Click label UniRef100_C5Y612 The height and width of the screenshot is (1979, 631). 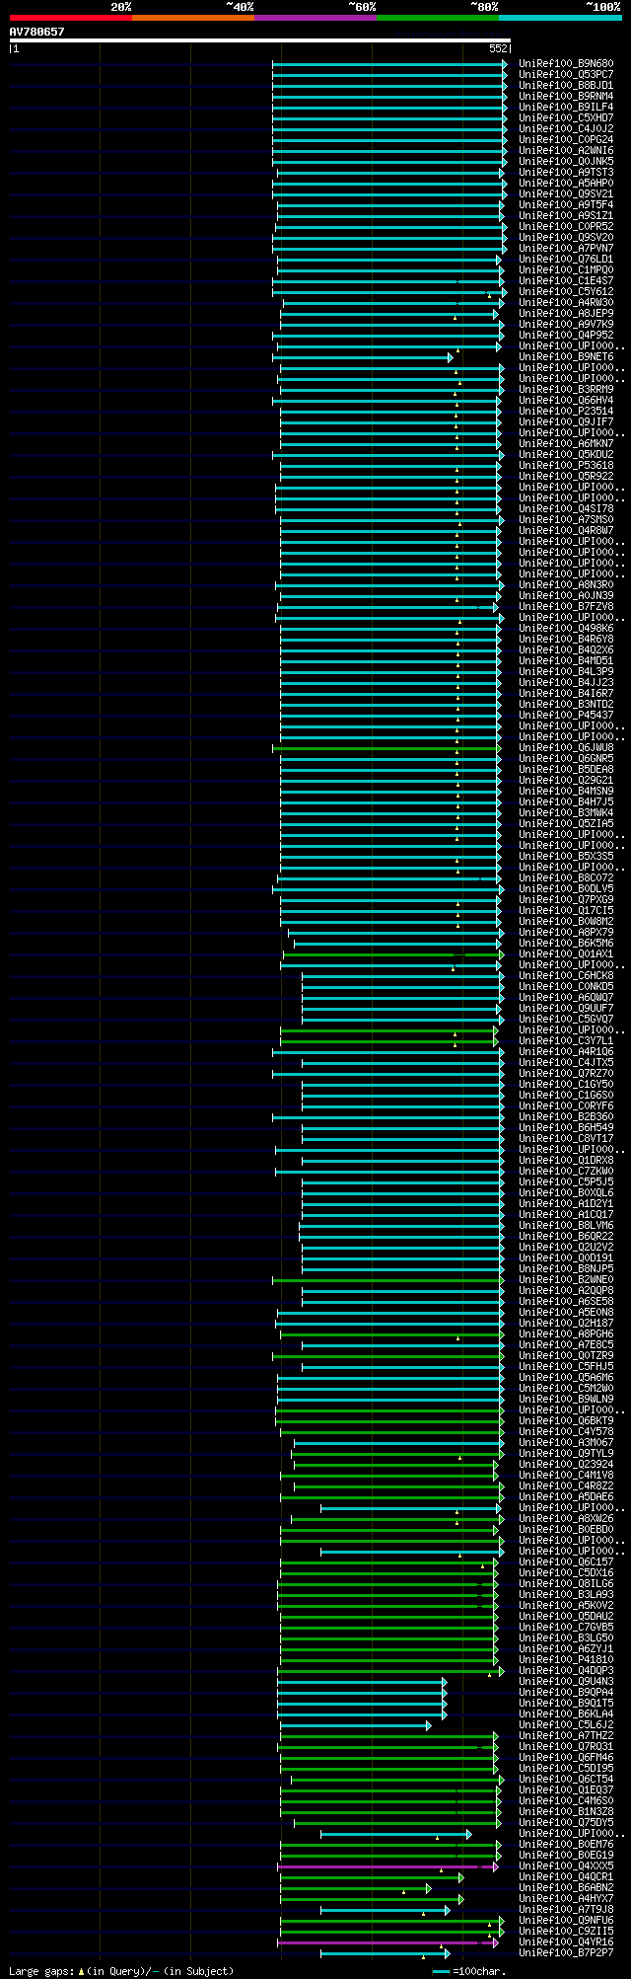[x=566, y=291]
